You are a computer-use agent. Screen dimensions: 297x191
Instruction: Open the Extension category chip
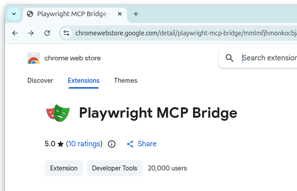(64, 168)
